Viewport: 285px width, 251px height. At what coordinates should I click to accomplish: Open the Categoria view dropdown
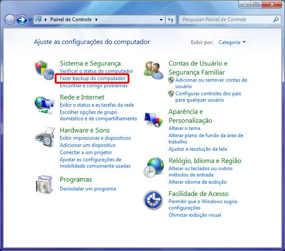point(232,42)
